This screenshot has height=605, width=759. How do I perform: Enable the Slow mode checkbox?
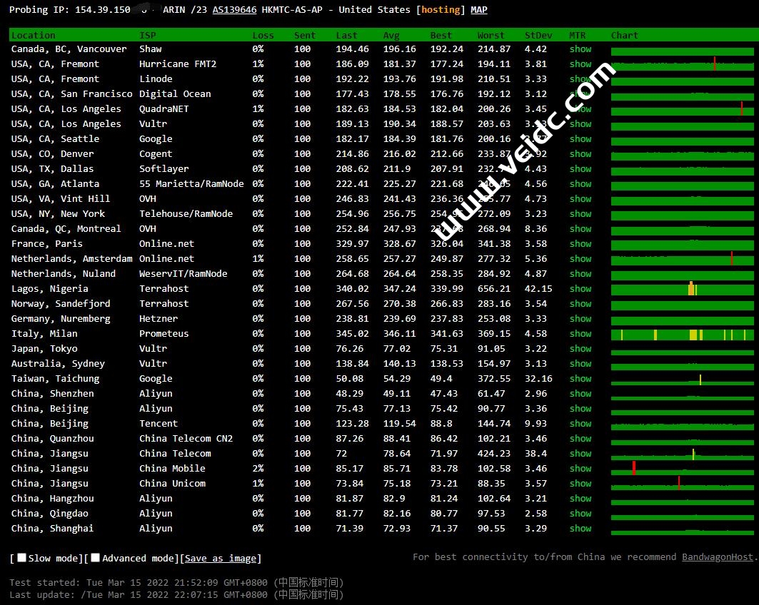22,558
